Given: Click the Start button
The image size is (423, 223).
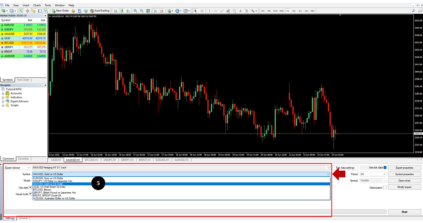Looking at the screenshot, I should 404,212.
